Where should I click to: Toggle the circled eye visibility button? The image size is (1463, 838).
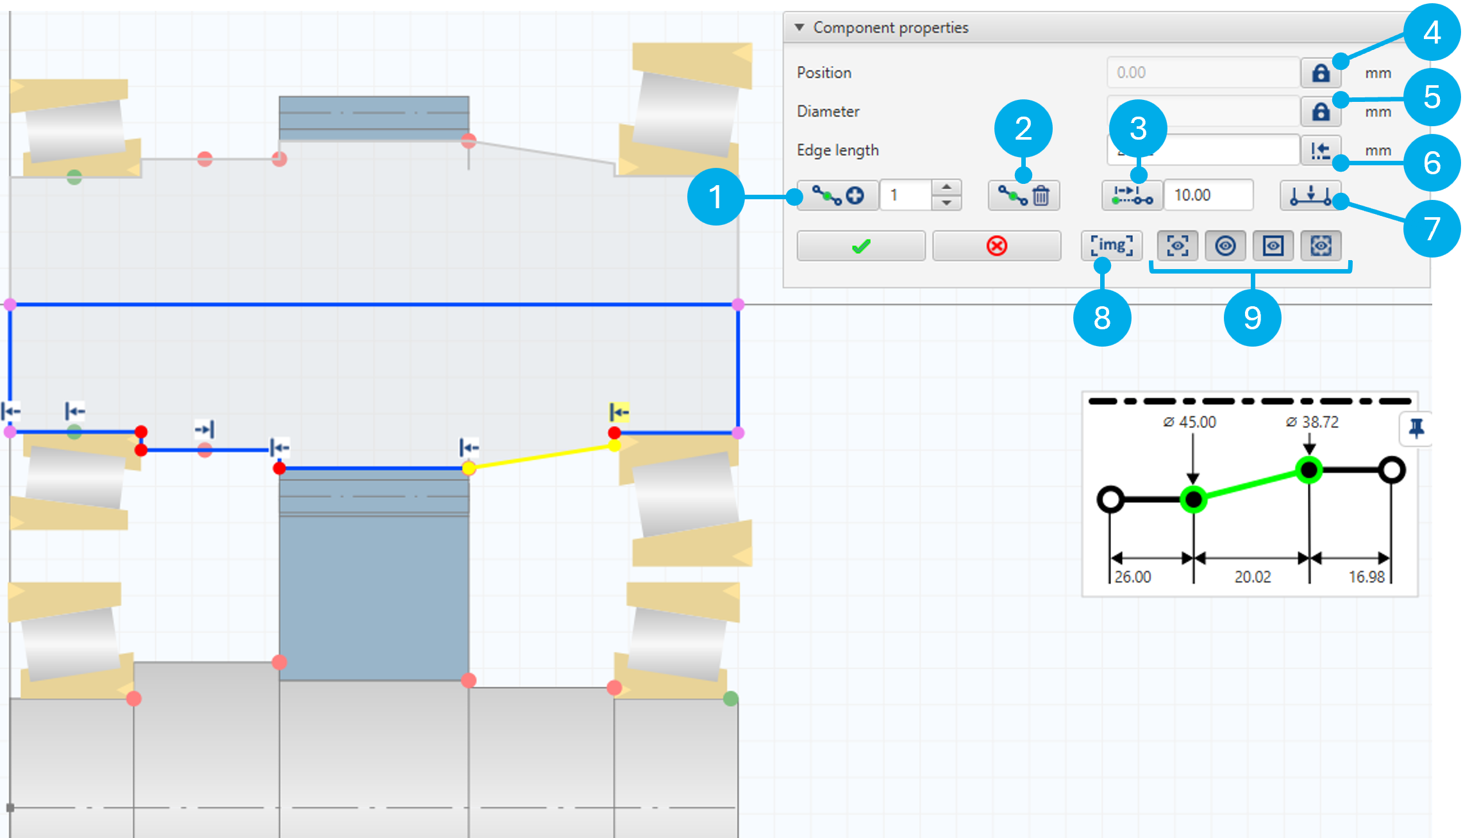[1225, 246]
